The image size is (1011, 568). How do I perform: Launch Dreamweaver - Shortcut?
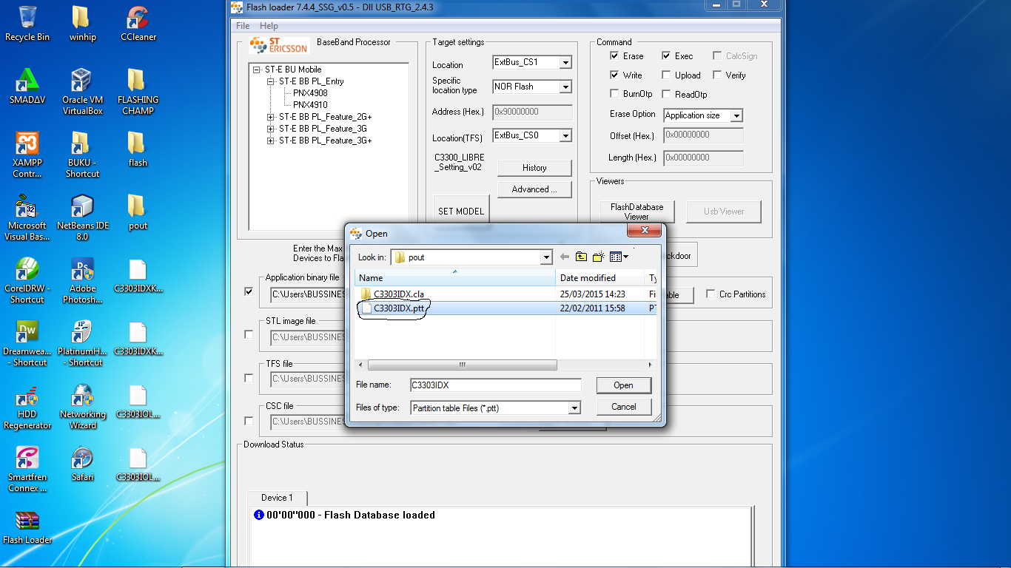[x=27, y=343]
